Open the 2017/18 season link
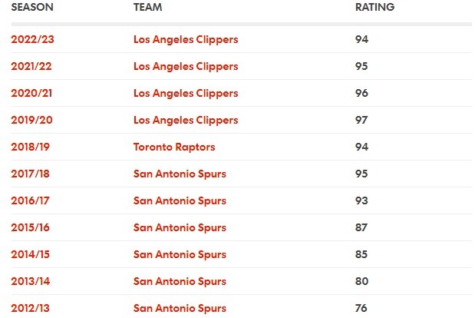 click(x=30, y=174)
